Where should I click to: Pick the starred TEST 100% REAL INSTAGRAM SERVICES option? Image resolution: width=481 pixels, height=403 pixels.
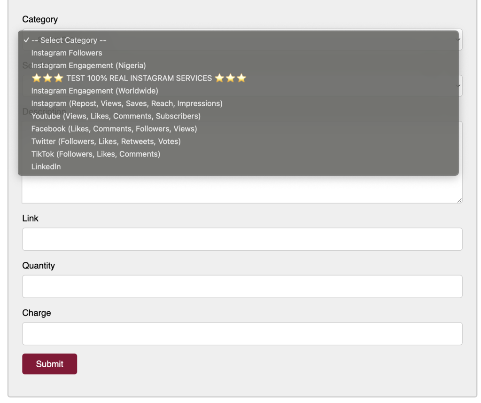[x=139, y=78]
